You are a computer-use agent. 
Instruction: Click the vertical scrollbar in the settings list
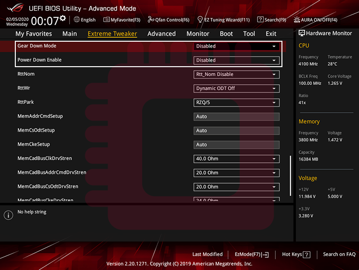click(290, 175)
